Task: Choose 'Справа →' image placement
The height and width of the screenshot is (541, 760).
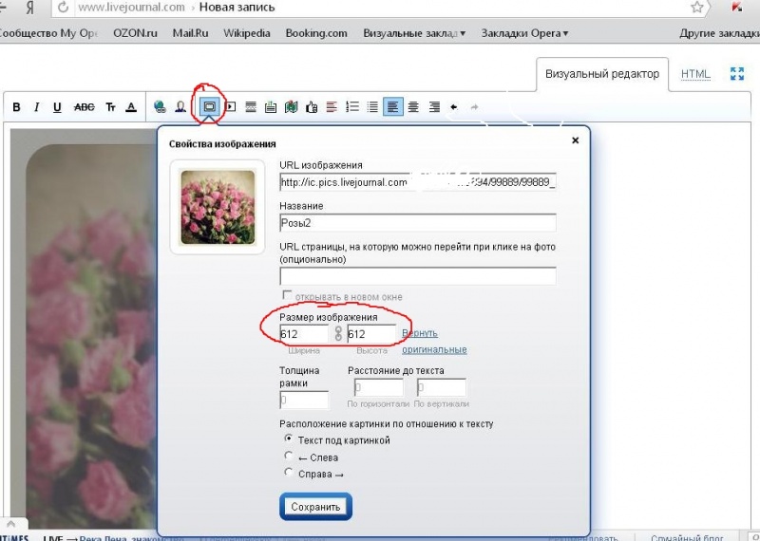Action: (289, 472)
